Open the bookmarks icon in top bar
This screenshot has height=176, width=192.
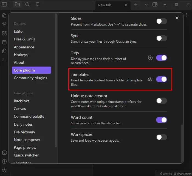click(x=38, y=5)
